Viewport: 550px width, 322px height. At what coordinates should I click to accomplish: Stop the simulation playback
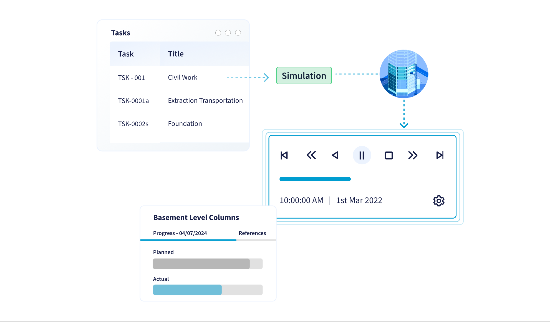388,155
